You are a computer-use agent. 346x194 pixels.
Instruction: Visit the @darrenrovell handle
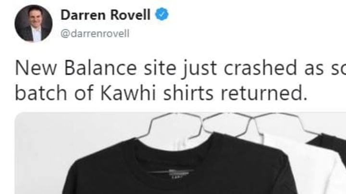(x=95, y=34)
